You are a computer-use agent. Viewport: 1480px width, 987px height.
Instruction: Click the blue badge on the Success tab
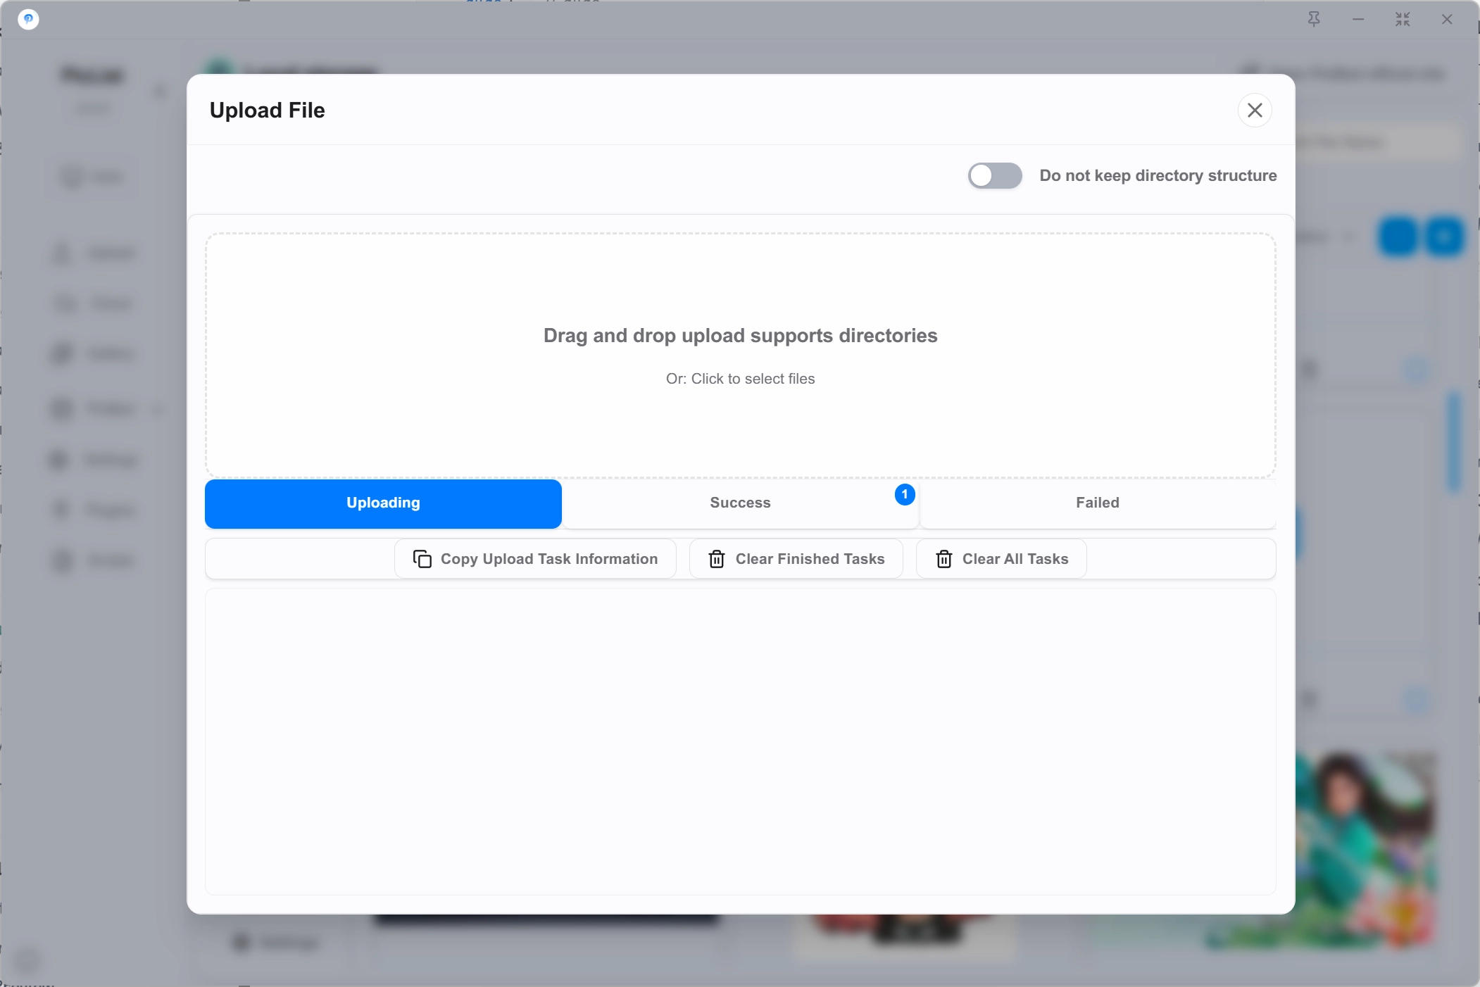(905, 495)
